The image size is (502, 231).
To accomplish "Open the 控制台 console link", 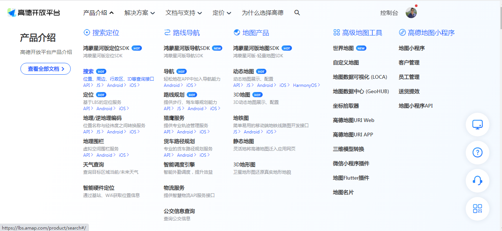I will coord(389,13).
